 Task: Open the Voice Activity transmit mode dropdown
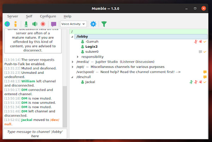point(73,24)
